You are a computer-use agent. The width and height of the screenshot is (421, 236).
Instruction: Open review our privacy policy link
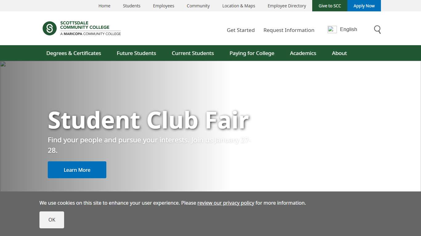pos(226,203)
